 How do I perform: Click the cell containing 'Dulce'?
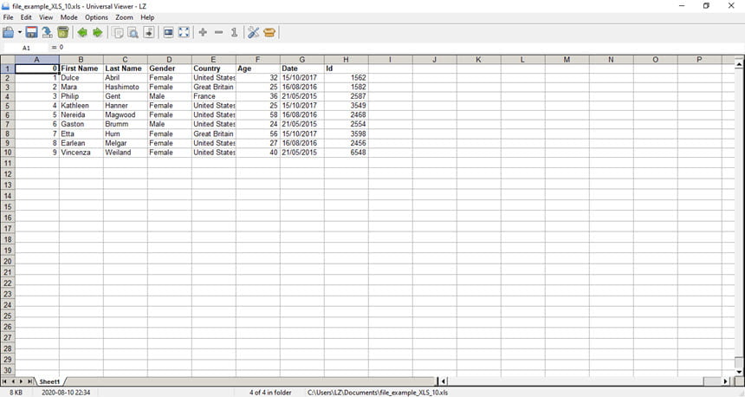[x=81, y=77]
